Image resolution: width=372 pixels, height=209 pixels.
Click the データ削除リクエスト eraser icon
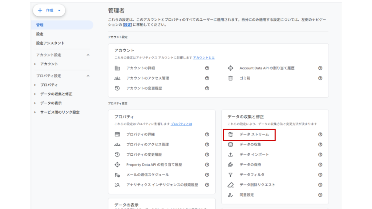230,185
